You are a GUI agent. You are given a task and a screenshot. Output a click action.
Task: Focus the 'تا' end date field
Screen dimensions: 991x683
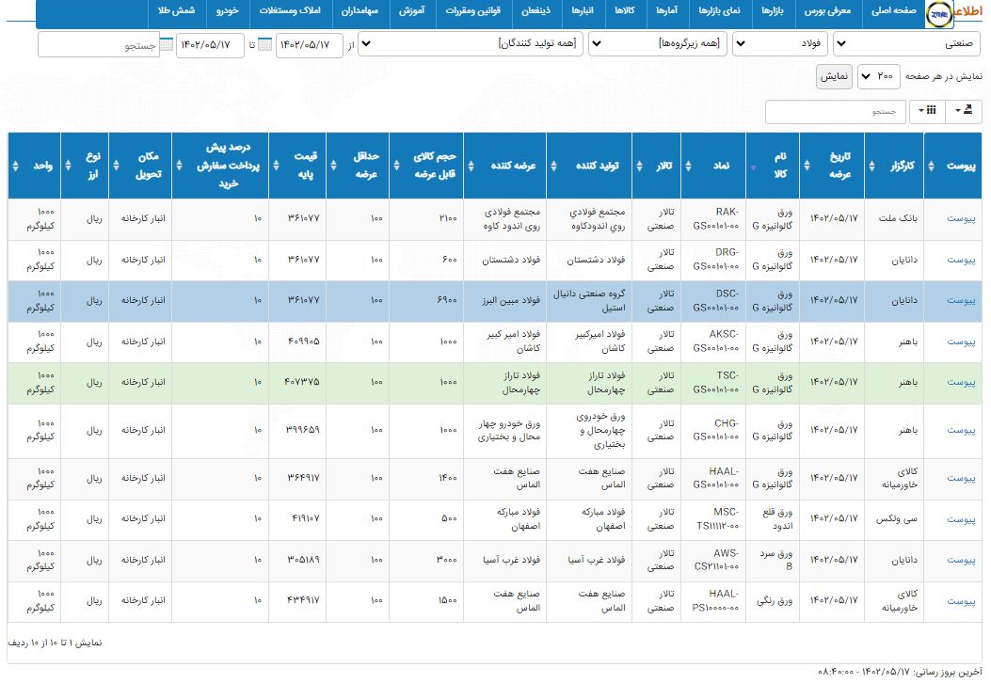pyautogui.click(x=210, y=45)
